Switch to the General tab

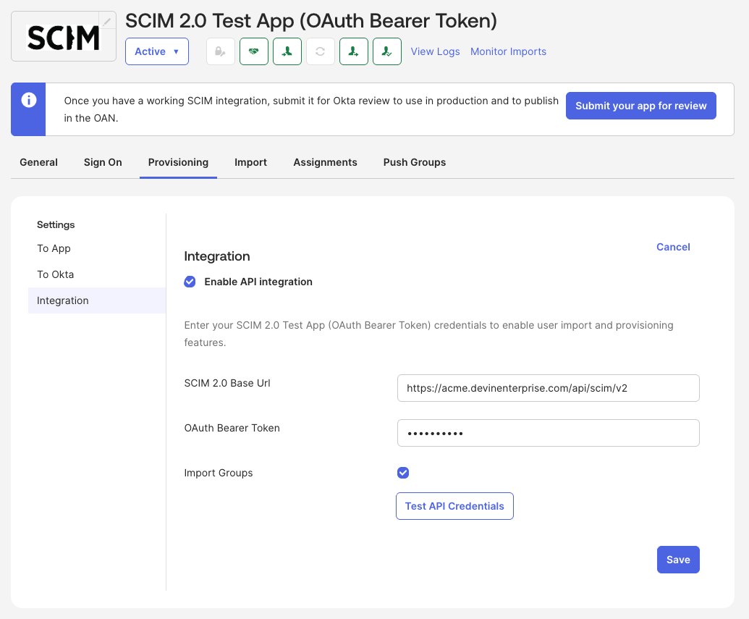click(38, 162)
